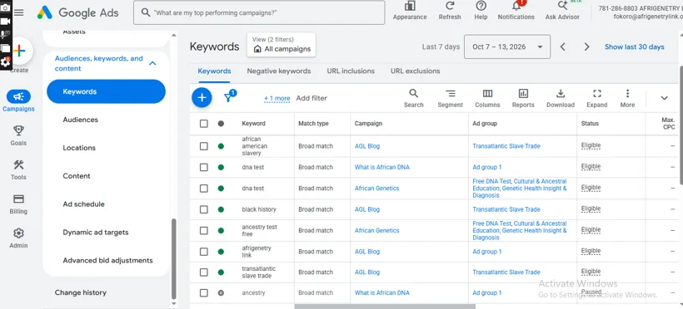
Task: Add keyword with blue plus button
Action: [202, 98]
